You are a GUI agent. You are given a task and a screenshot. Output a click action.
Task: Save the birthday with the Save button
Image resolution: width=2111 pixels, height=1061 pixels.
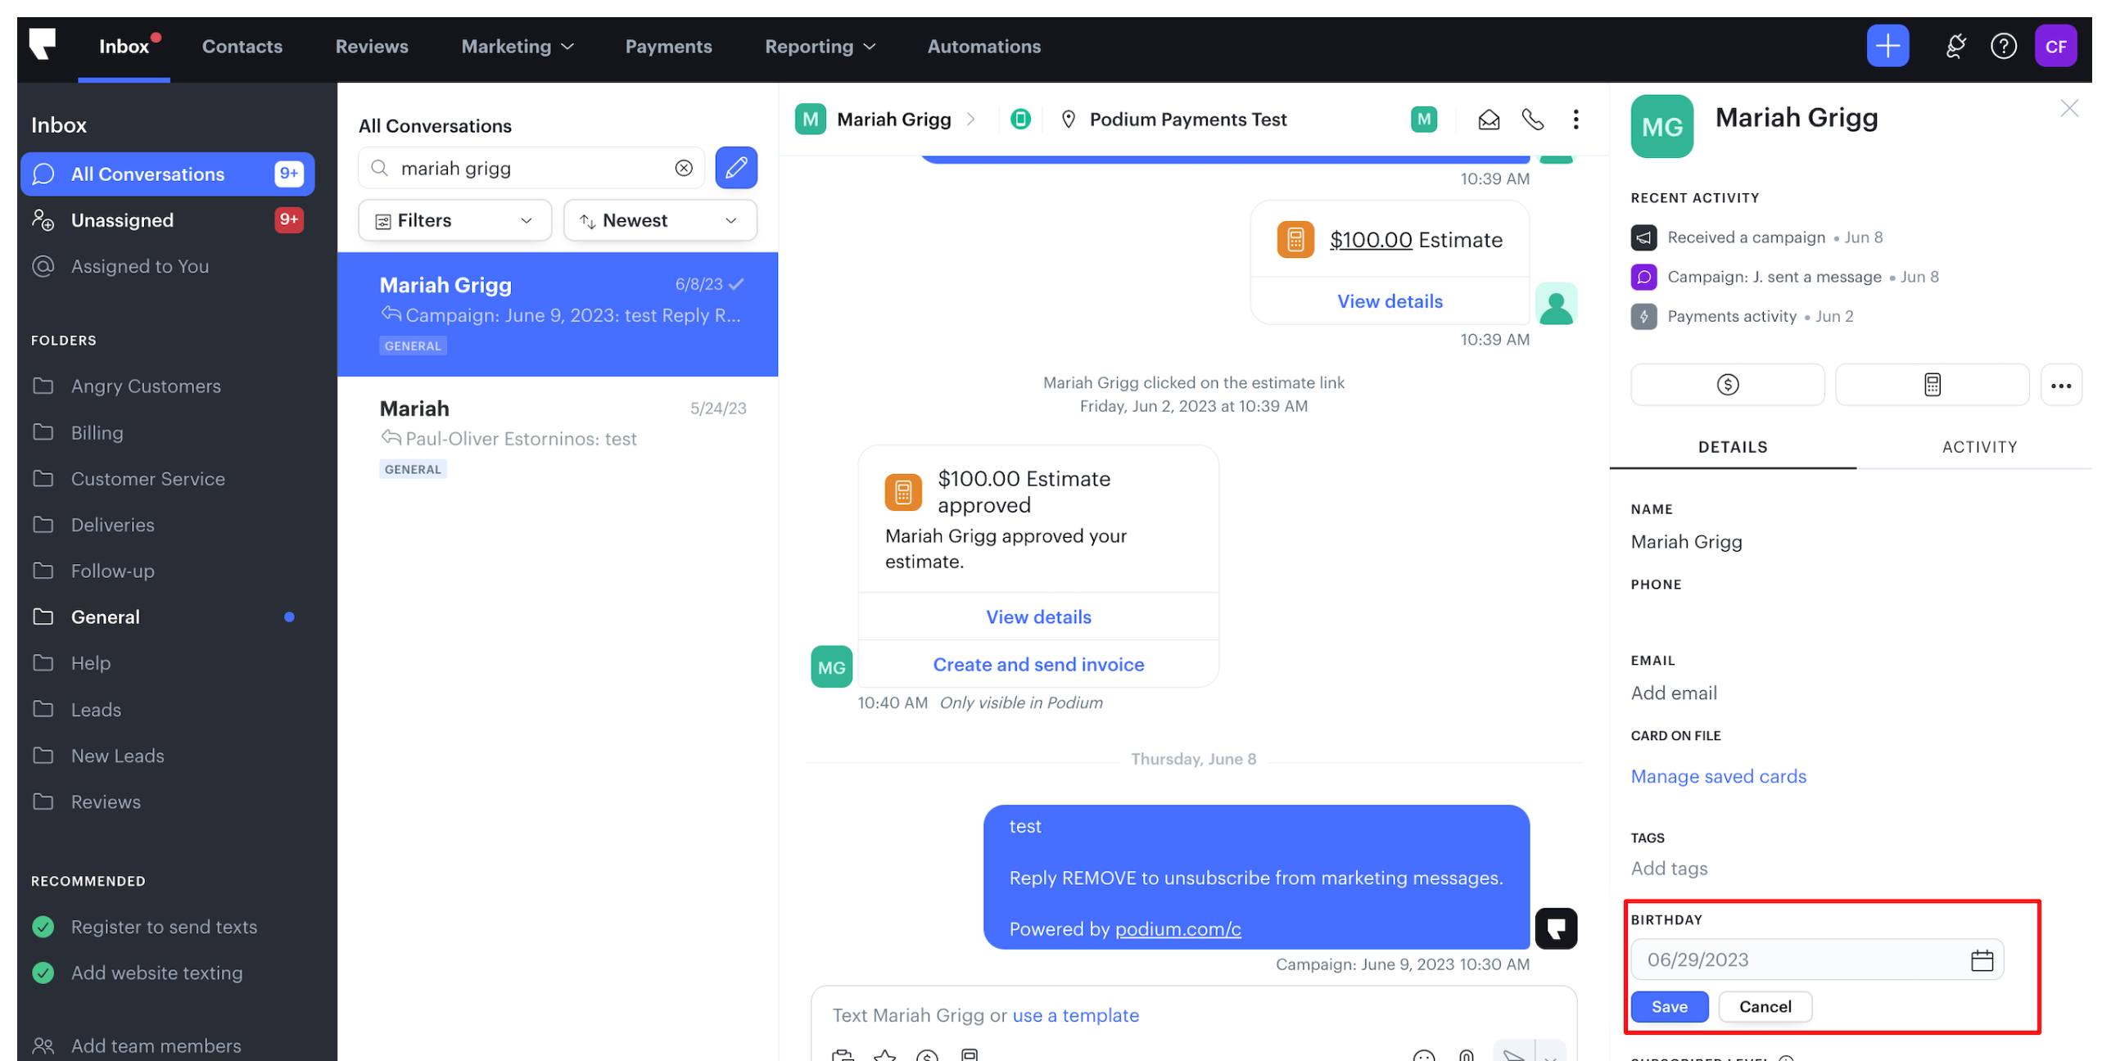1670,1006
